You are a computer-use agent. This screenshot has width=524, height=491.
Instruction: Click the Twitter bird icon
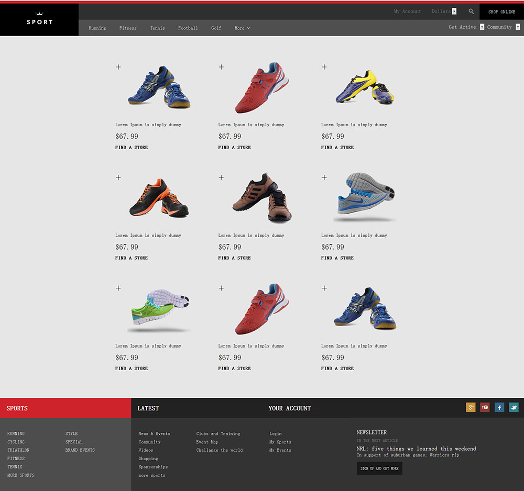(x=514, y=407)
